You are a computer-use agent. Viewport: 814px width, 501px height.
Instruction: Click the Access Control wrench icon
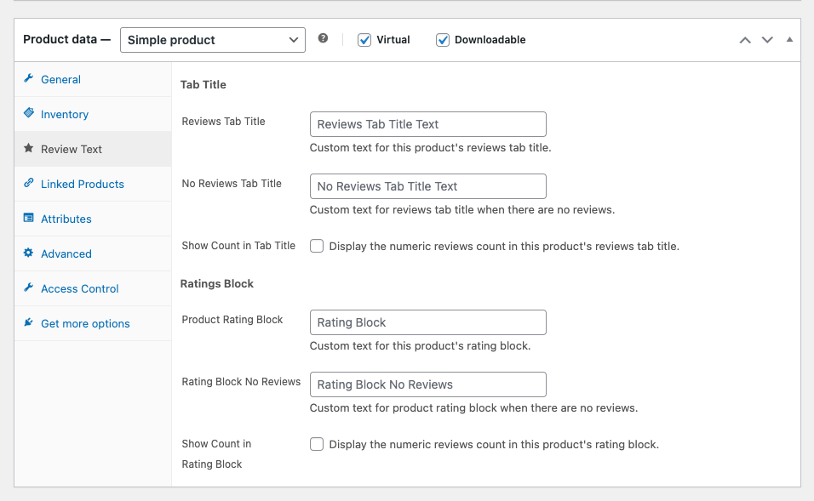click(29, 288)
